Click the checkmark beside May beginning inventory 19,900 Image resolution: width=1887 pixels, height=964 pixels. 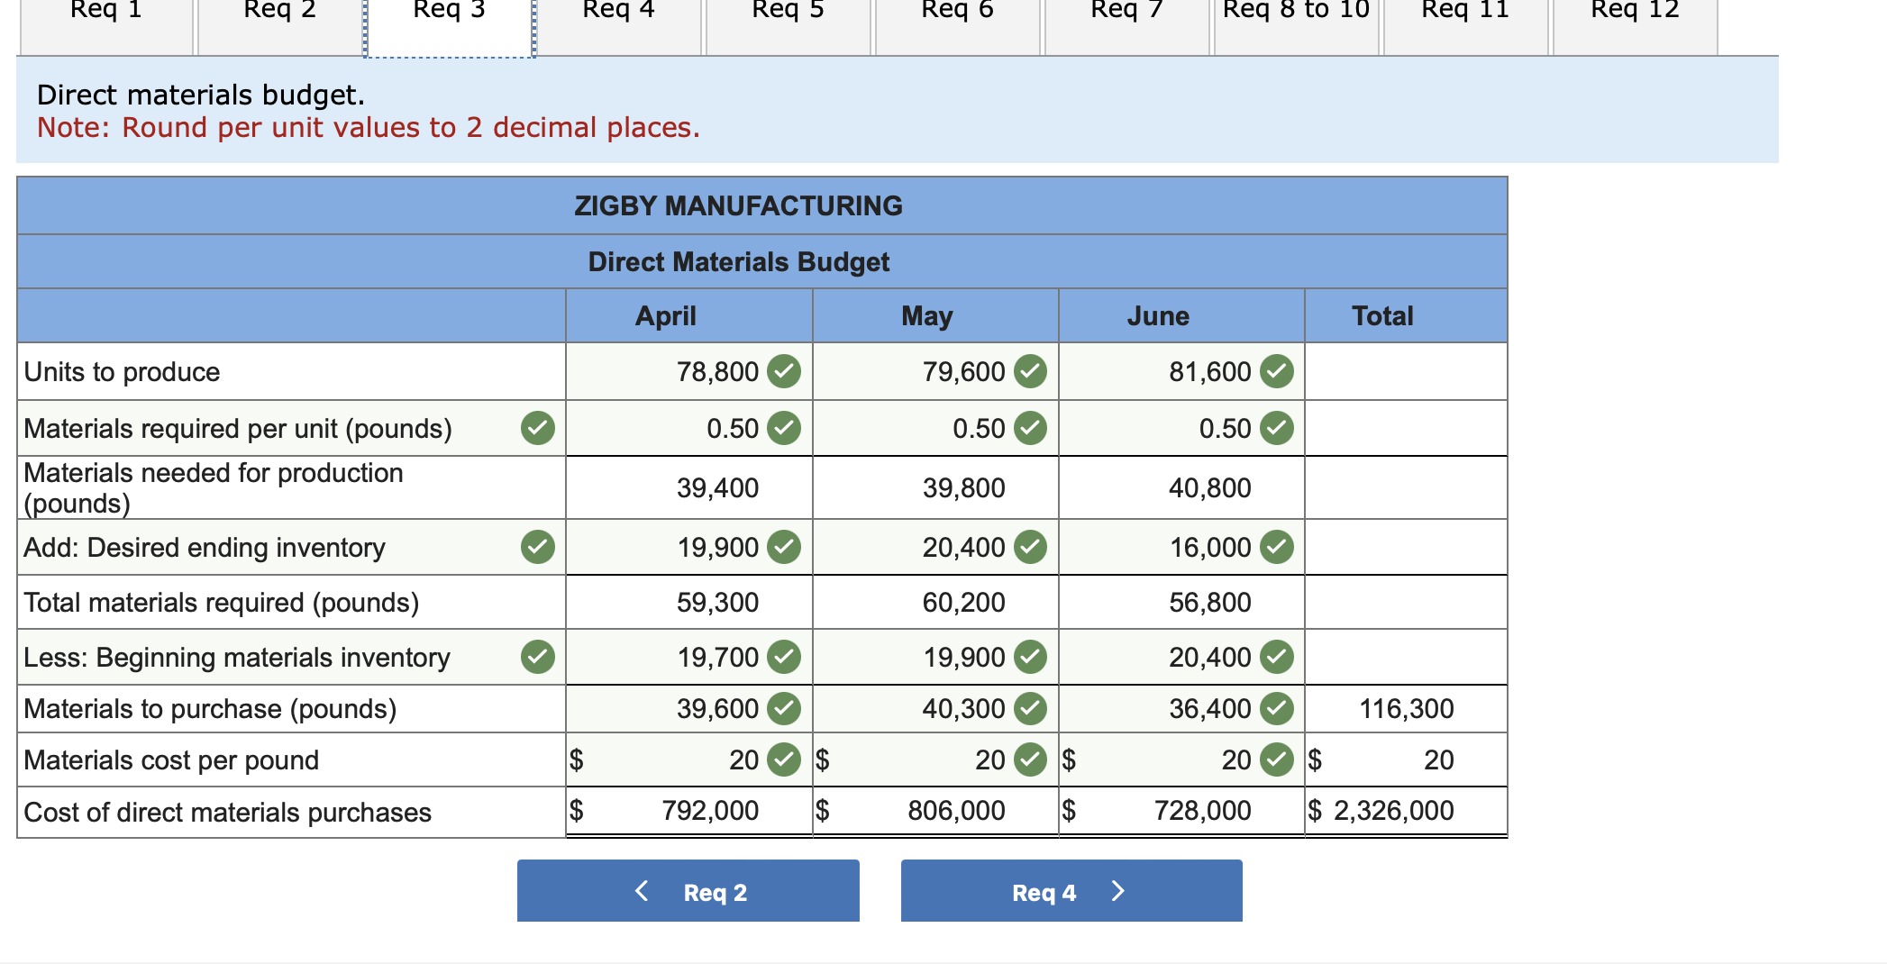click(1031, 658)
